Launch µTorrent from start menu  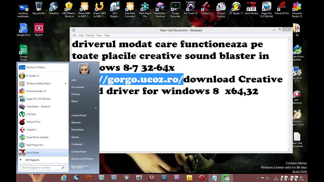(x=43, y=114)
